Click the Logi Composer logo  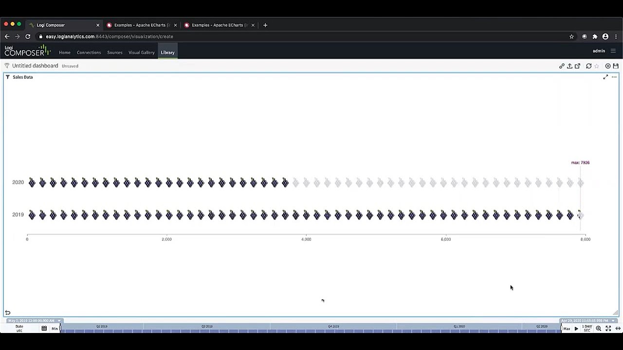[27, 51]
